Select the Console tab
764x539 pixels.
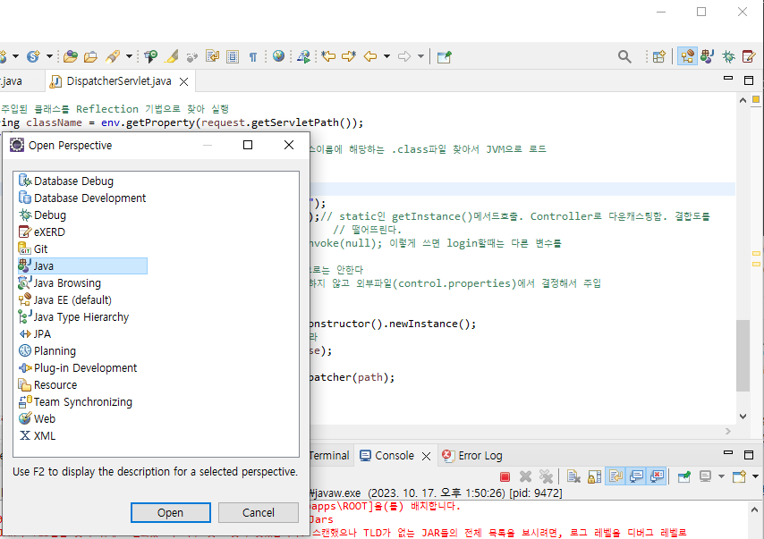(395, 456)
